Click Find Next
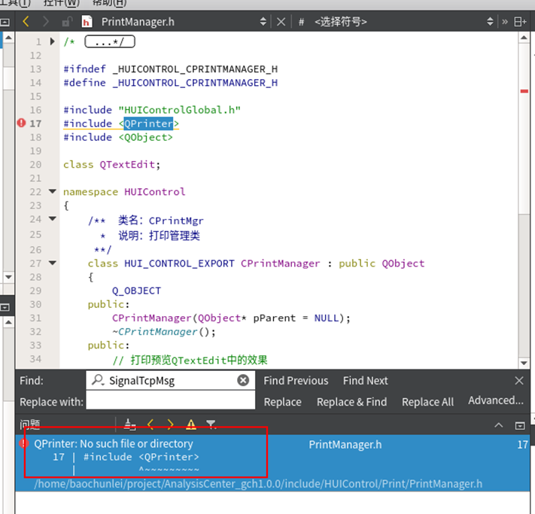Screen dimensions: 535x514 click(365, 381)
